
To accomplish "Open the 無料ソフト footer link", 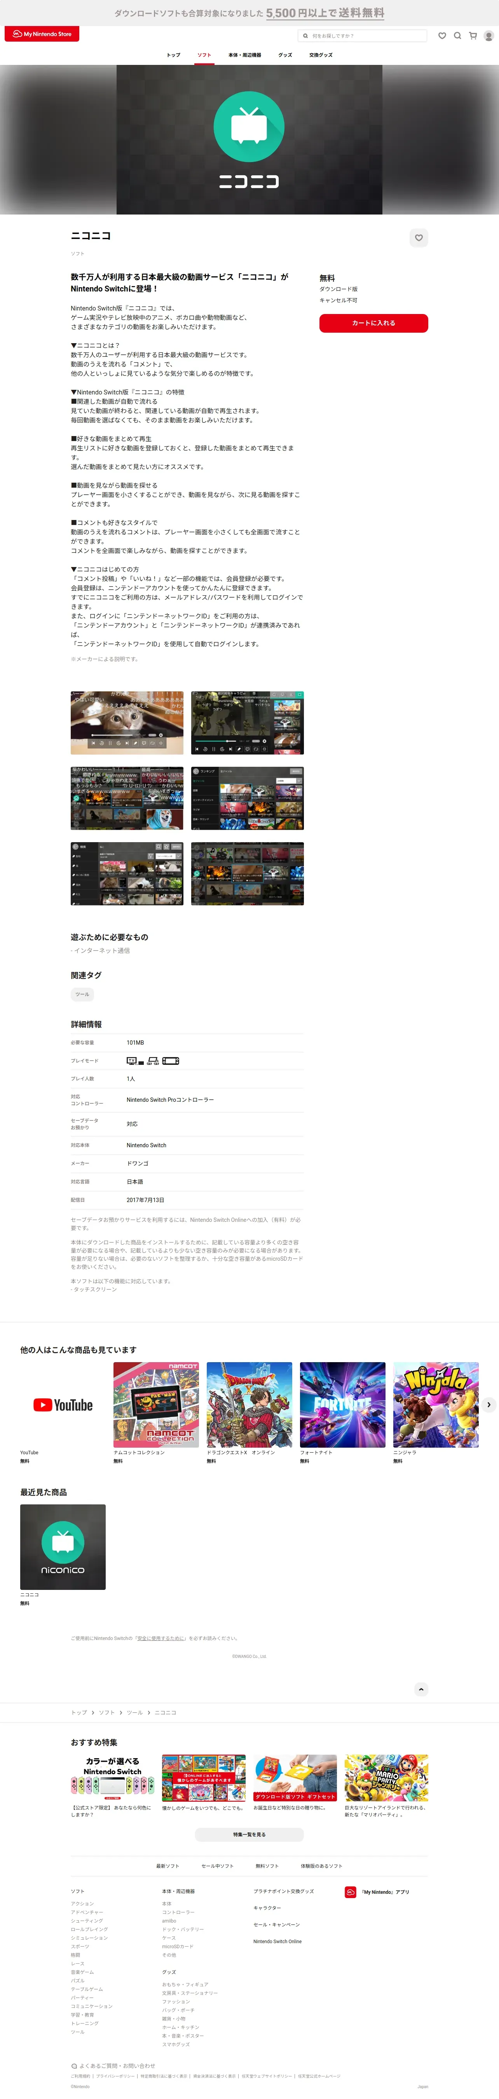I will coord(267,1866).
